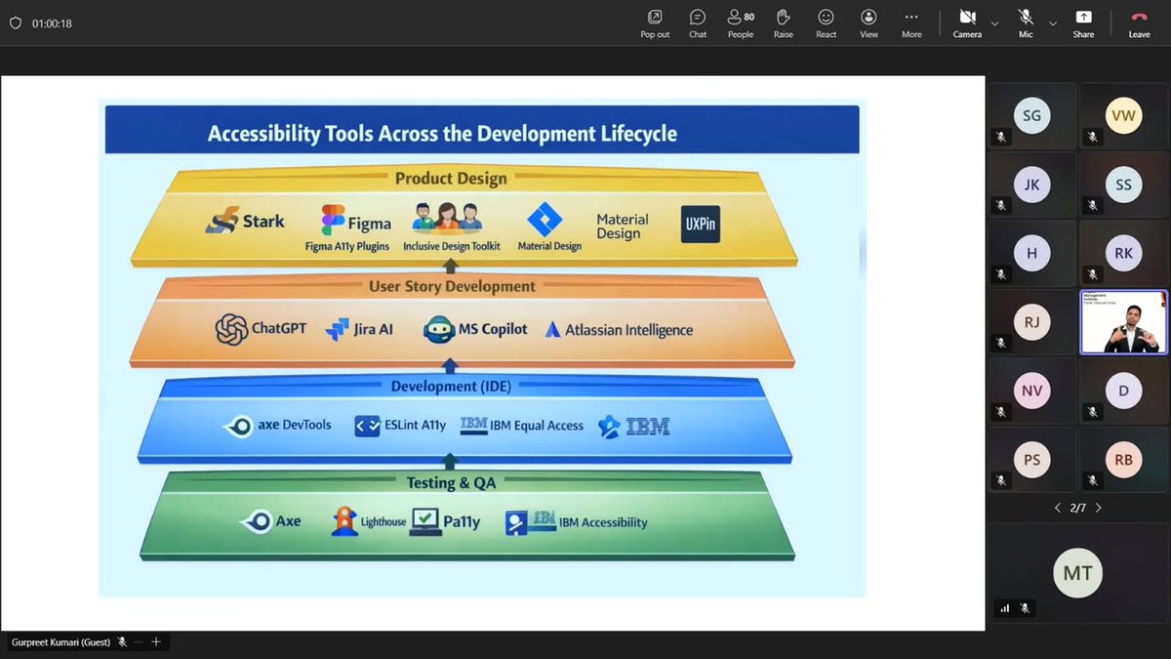Select the H participant avatar
Screen dimensions: 1171x659
(1031, 254)
